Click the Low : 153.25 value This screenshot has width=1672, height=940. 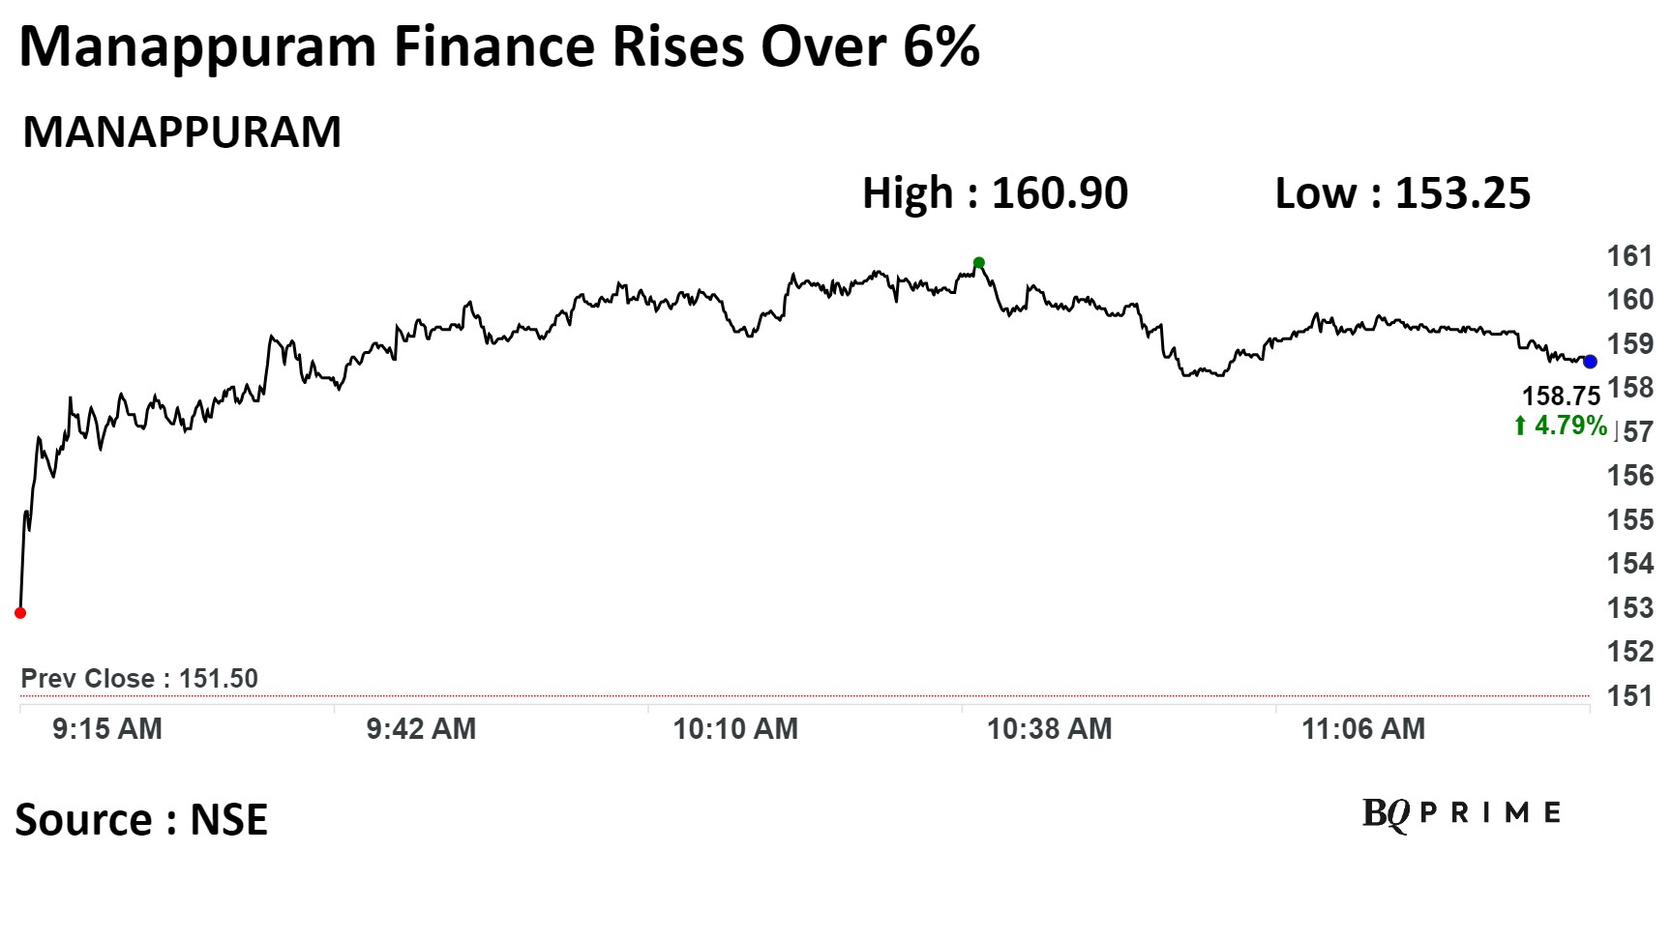1402,192
